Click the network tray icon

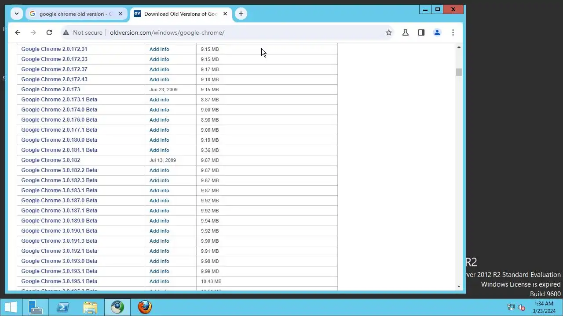pos(511,307)
